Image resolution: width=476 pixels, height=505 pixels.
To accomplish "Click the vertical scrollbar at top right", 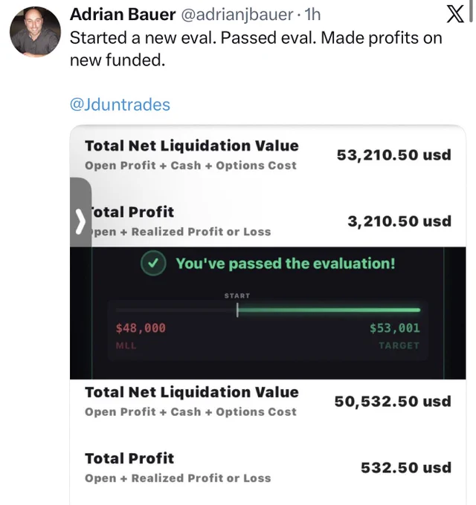I will point(471,11).
